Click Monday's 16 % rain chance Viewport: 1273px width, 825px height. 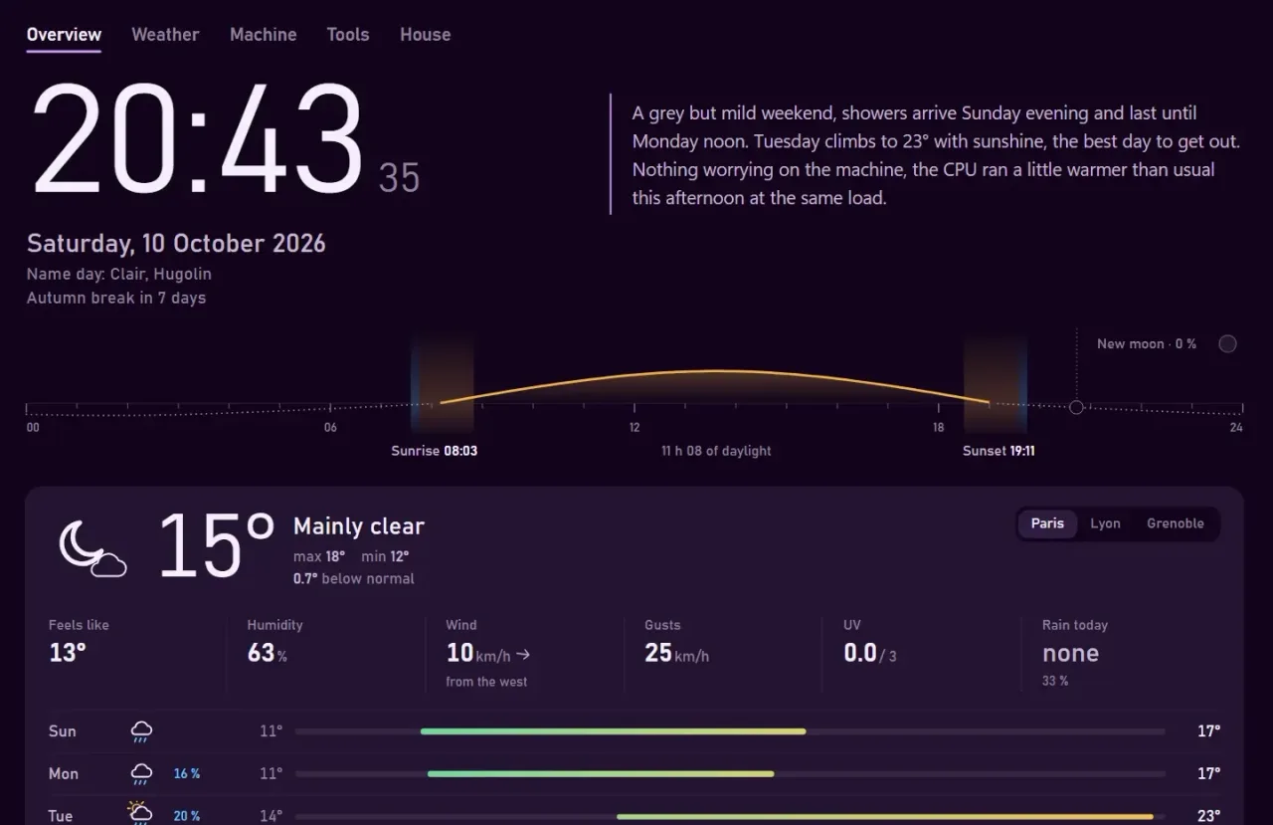point(187,774)
